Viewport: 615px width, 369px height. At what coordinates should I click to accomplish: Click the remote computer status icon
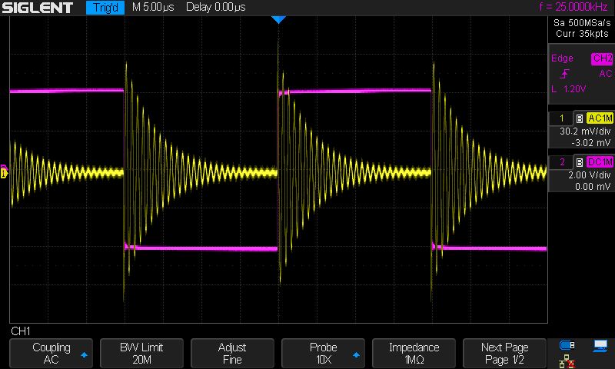click(599, 346)
